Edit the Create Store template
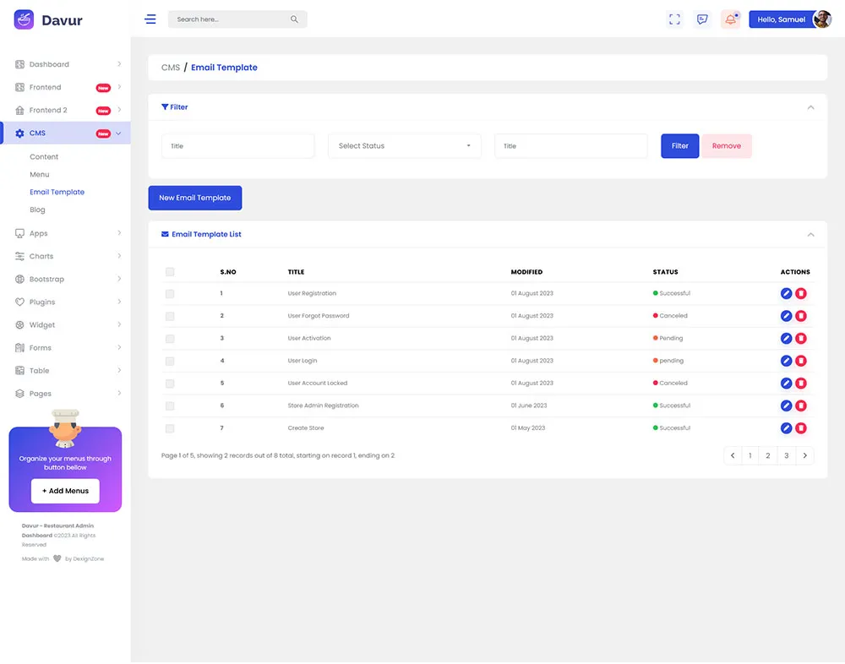Viewport: 845px width, 664px height. point(786,428)
